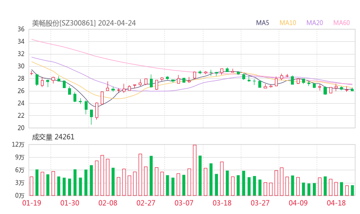The width and height of the screenshot is (360, 214).
Task: Select the tallest volume bar above 12万
Action: [195, 170]
